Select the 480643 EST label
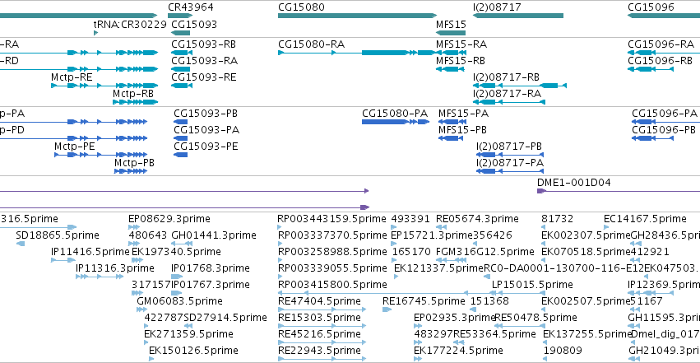The height and width of the screenshot is (363, 700). pos(148,235)
